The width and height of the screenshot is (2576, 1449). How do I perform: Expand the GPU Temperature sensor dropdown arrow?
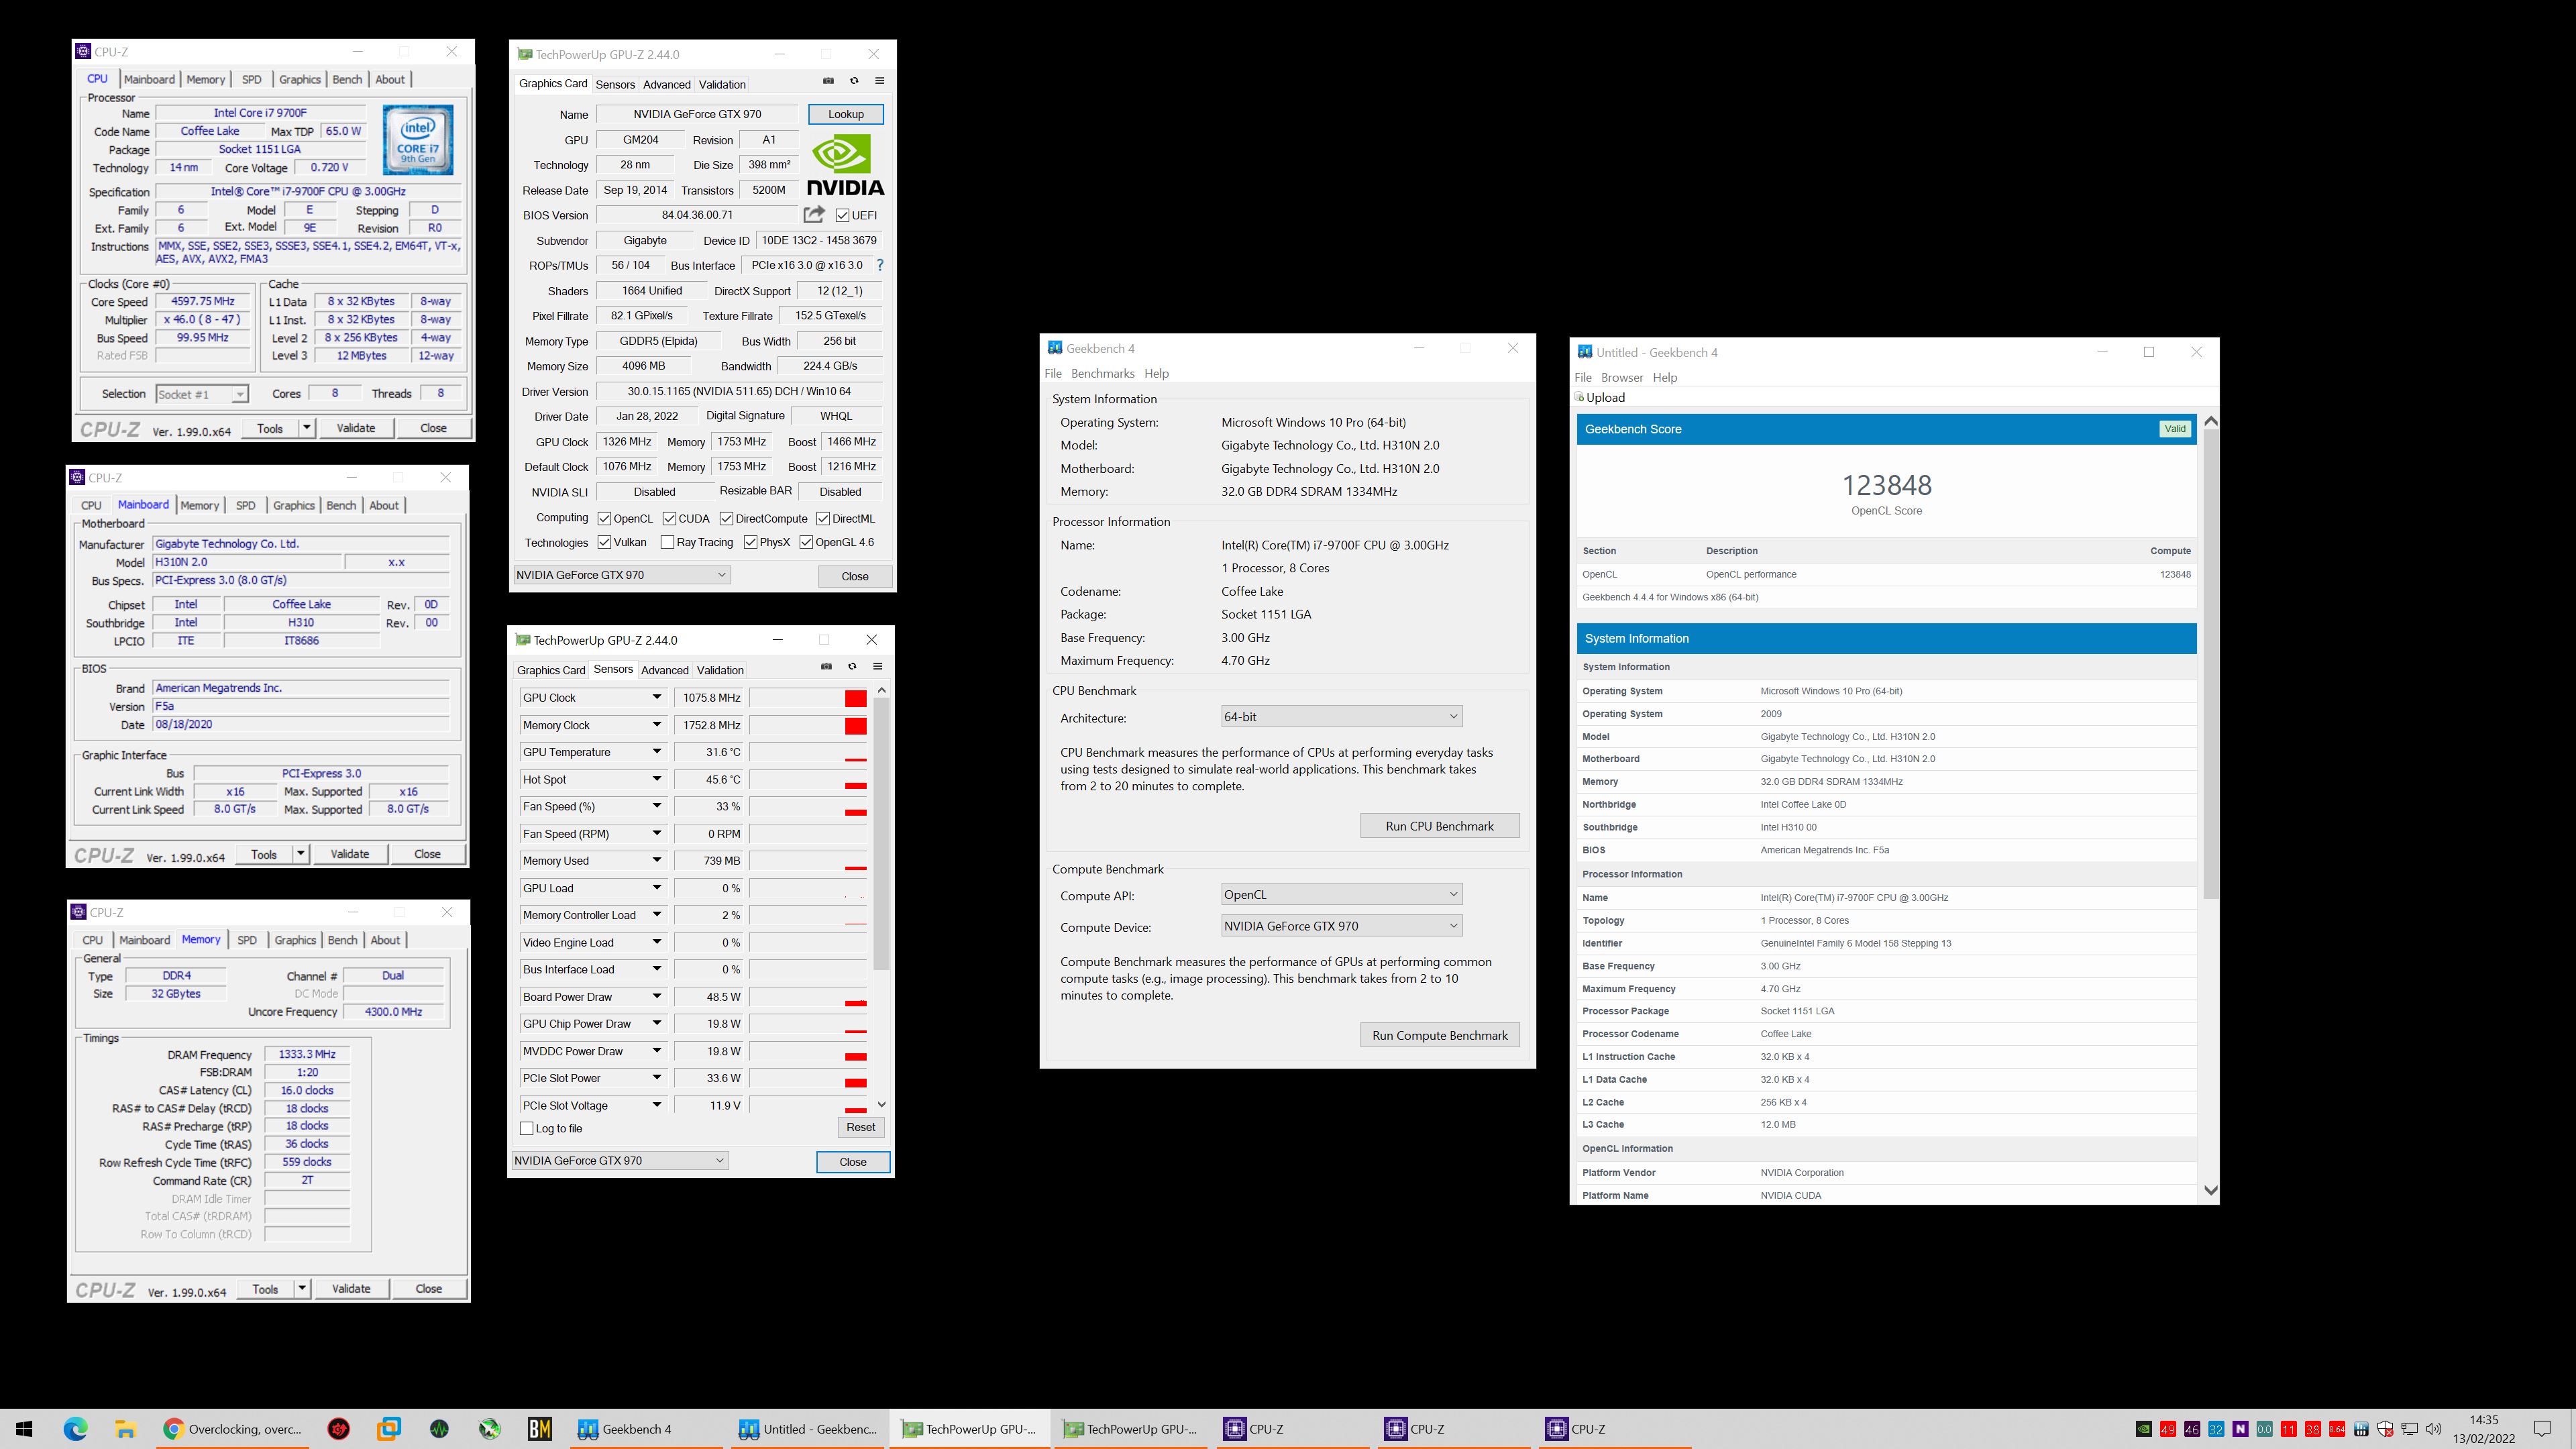point(657,751)
